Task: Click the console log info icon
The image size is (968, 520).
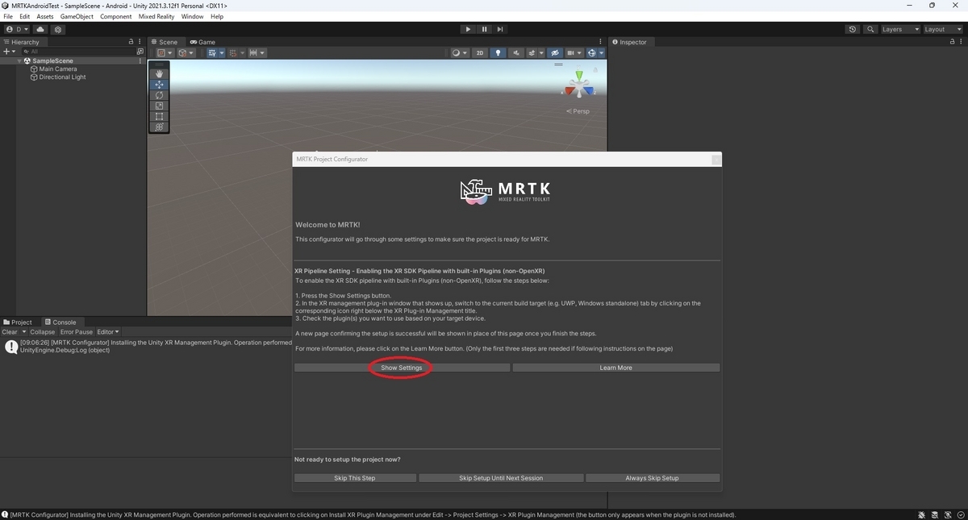Action: tap(11, 346)
